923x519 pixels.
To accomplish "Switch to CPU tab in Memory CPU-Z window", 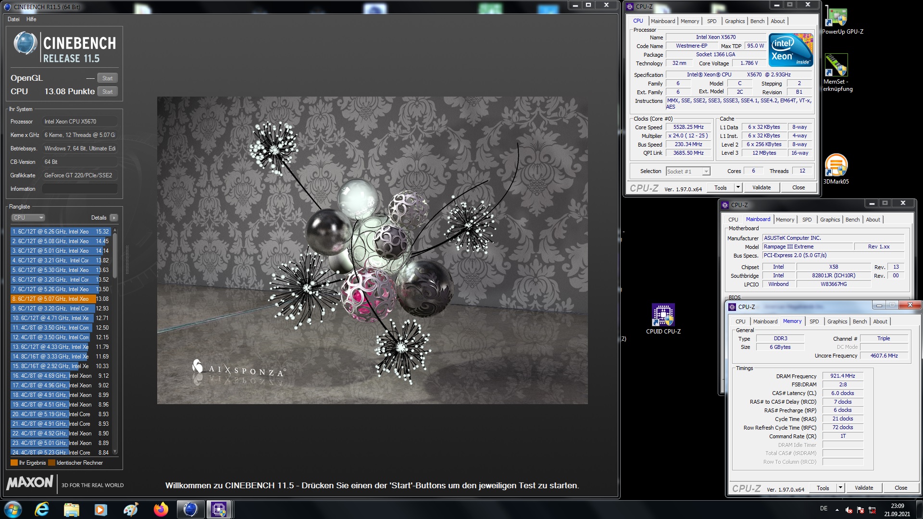I will tap(740, 321).
